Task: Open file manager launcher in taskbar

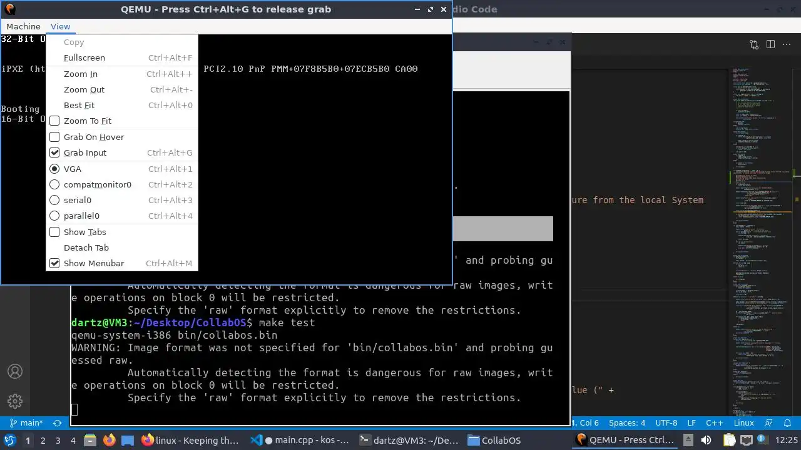Action: point(90,440)
